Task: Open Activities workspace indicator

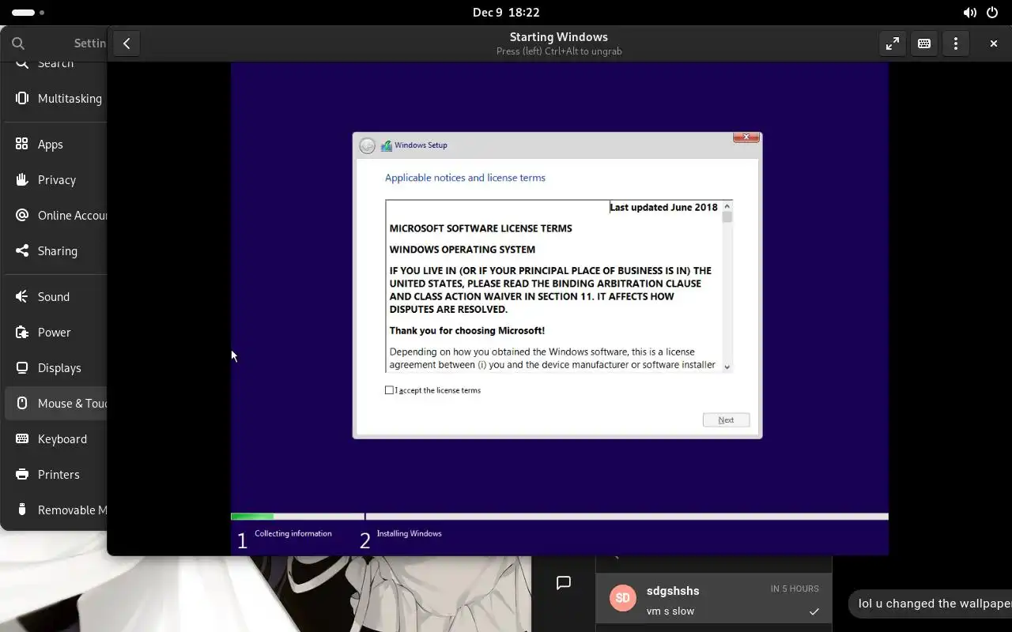Action: (x=28, y=13)
